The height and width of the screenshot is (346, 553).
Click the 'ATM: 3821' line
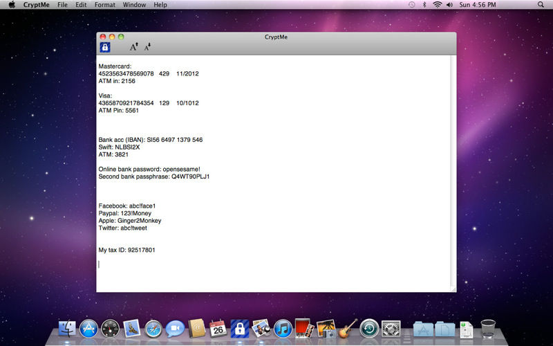[x=113, y=154]
